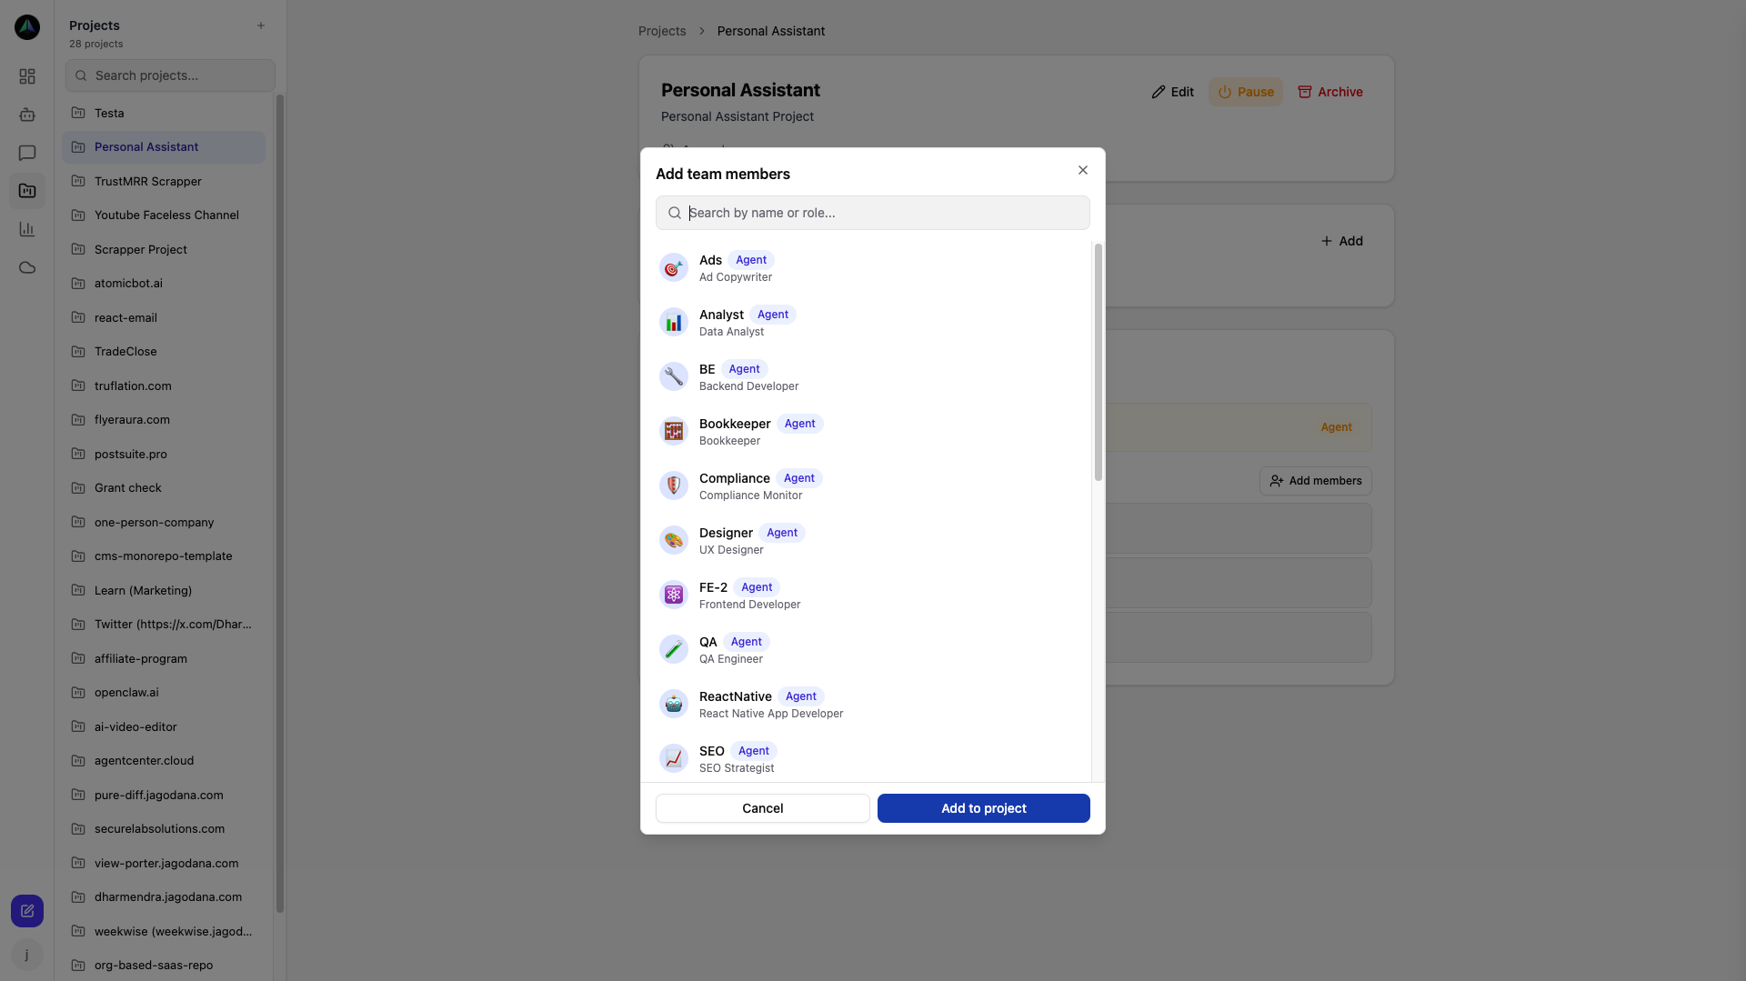Screen dimensions: 1746x981
Task: Click the Analyst bar chart avatar icon
Action: (673, 323)
